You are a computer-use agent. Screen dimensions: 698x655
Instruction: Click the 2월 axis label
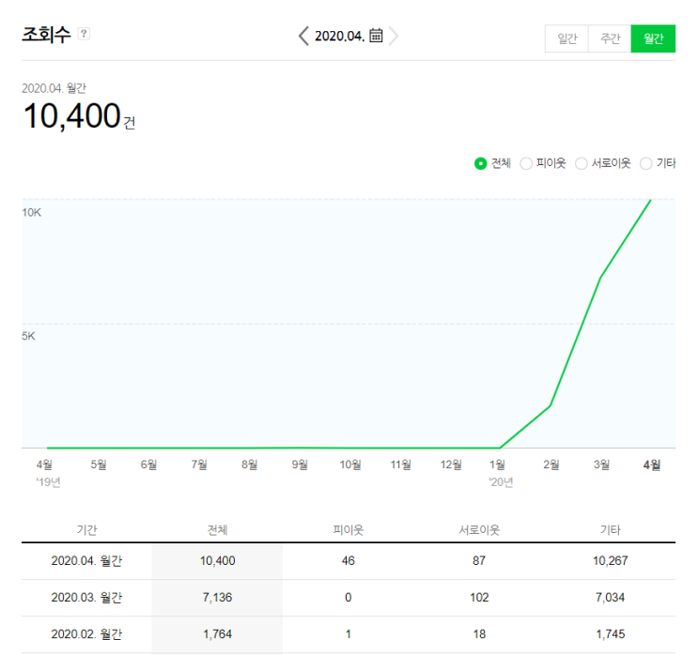click(x=551, y=465)
